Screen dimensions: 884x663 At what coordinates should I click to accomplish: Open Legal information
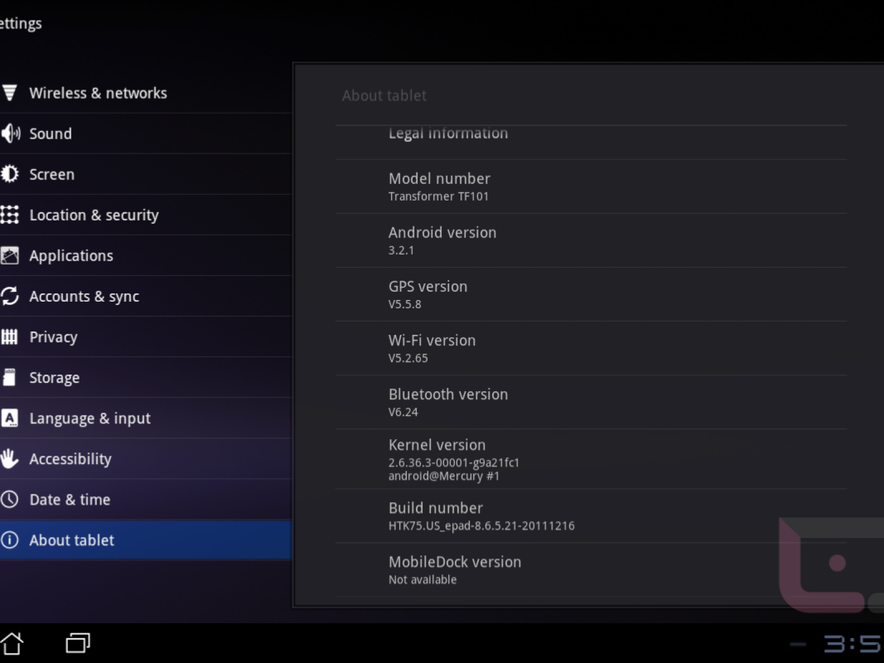448,134
